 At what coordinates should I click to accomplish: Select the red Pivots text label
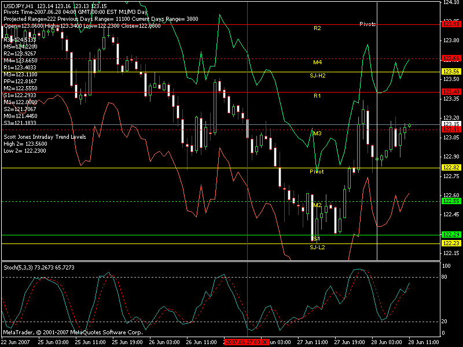368,24
